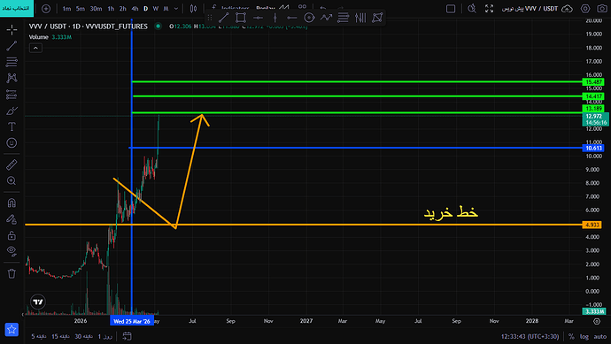Pick the polygon tool in floating toolbar

pyautogui.click(x=377, y=18)
